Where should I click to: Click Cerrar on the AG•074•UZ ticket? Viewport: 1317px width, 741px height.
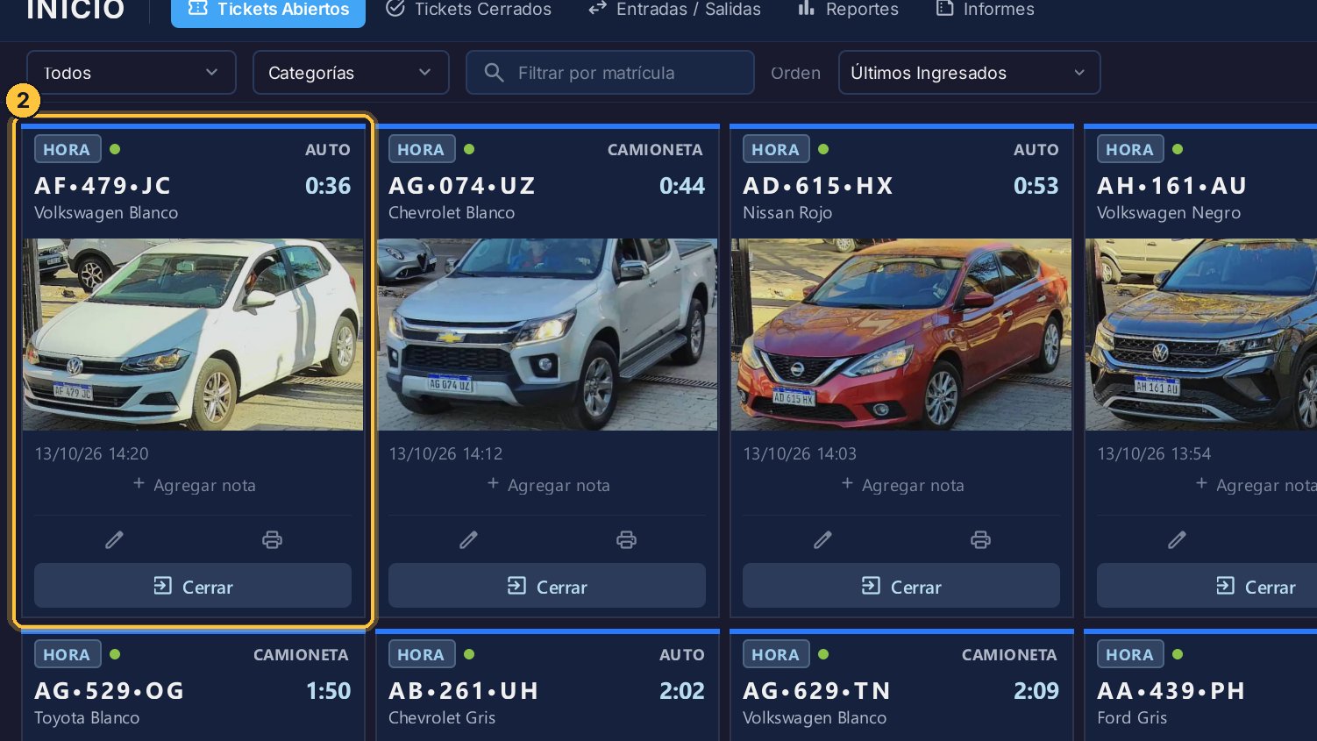[547, 586]
